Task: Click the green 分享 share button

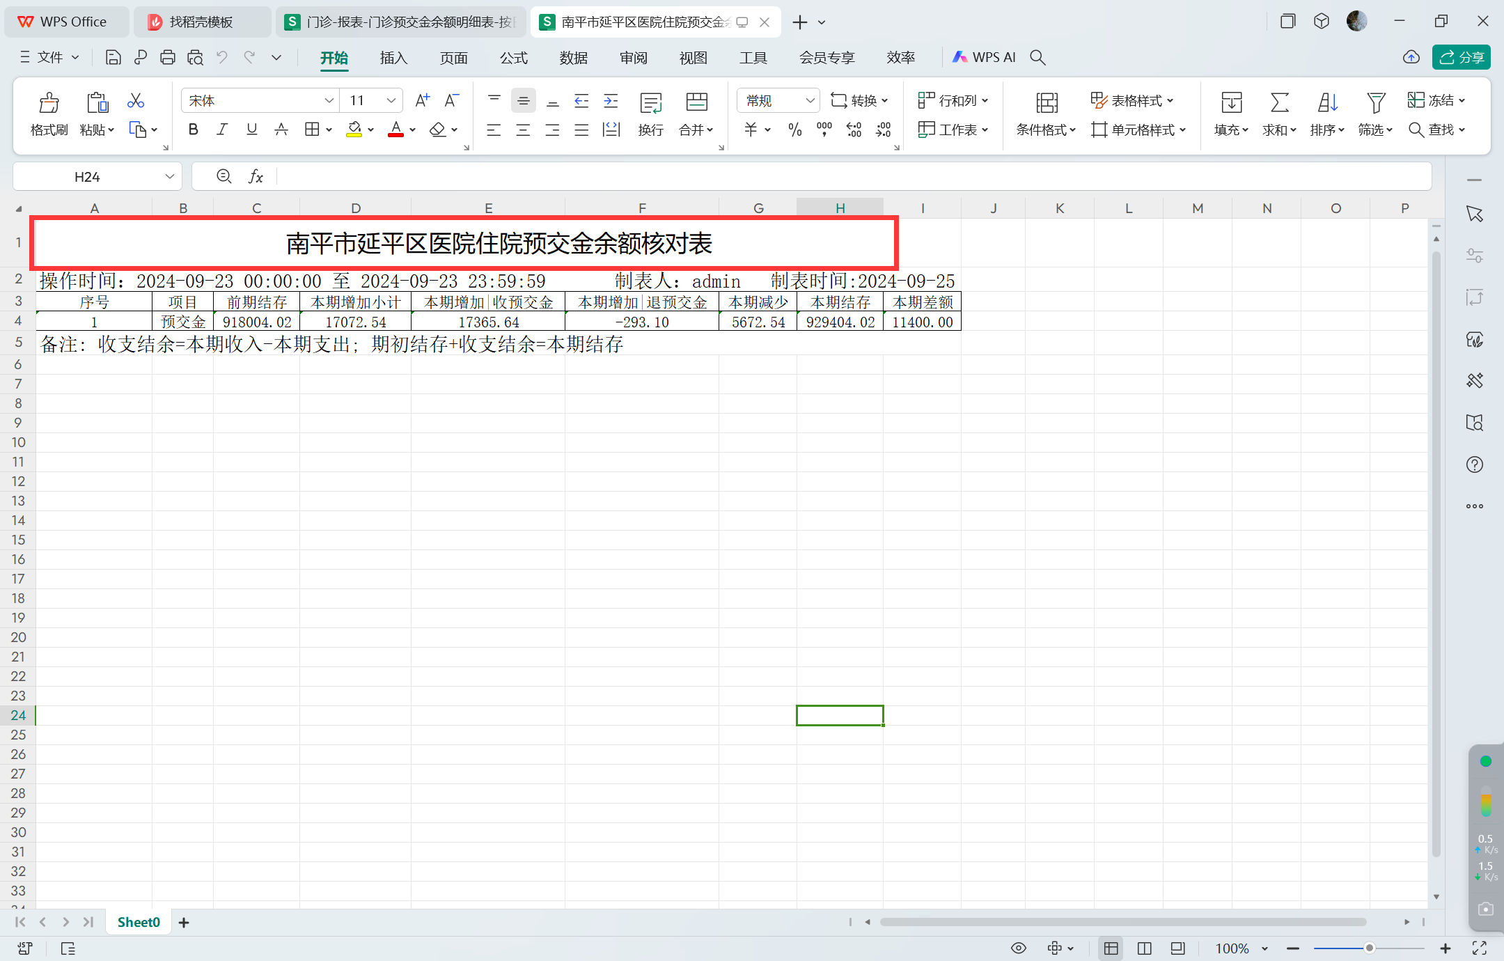Action: point(1461,58)
